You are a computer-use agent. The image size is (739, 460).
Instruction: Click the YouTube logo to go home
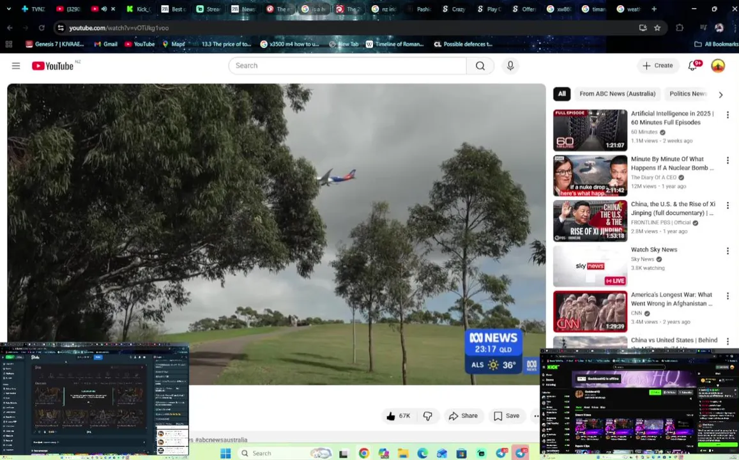point(53,66)
